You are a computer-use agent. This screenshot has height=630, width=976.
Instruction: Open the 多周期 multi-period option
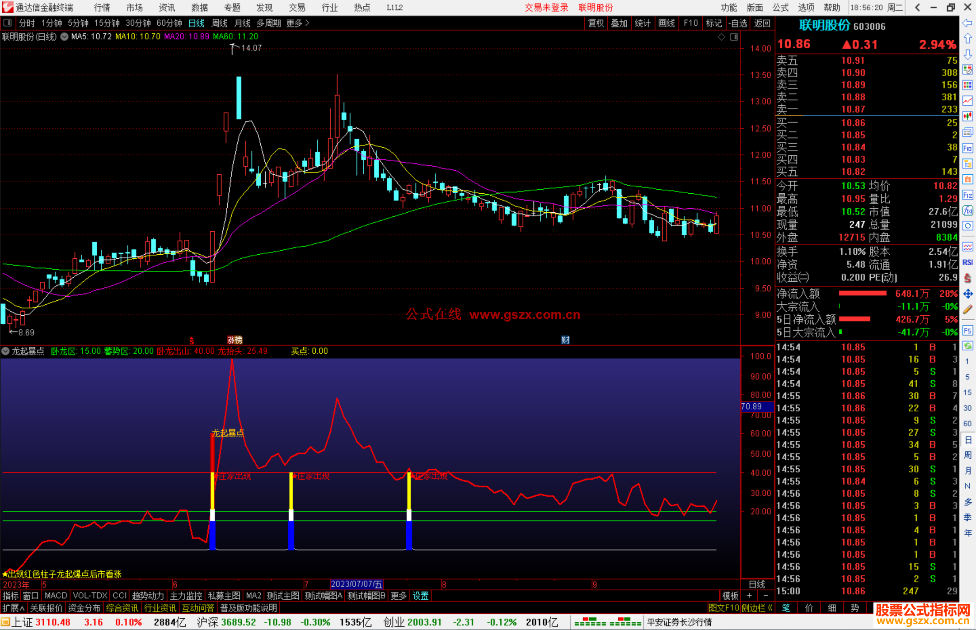(269, 23)
